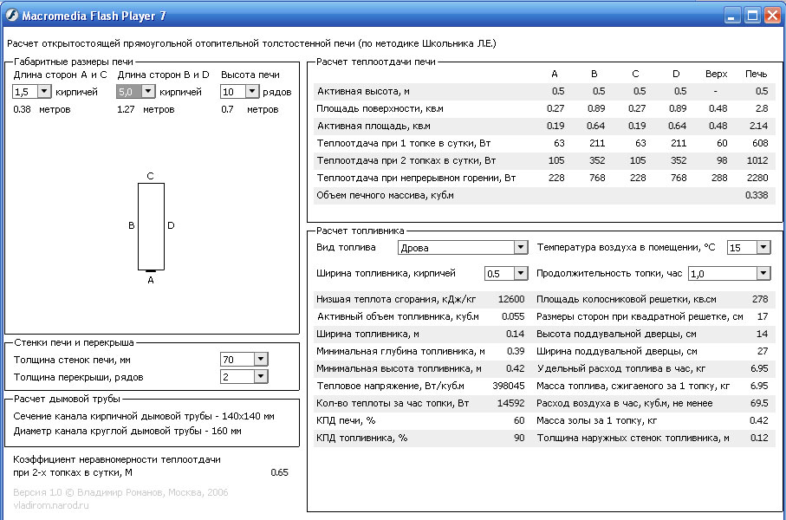This screenshot has height=520, width=786.
Task: Expand the wall thickness 70 mm dropdown
Action: tap(261, 359)
